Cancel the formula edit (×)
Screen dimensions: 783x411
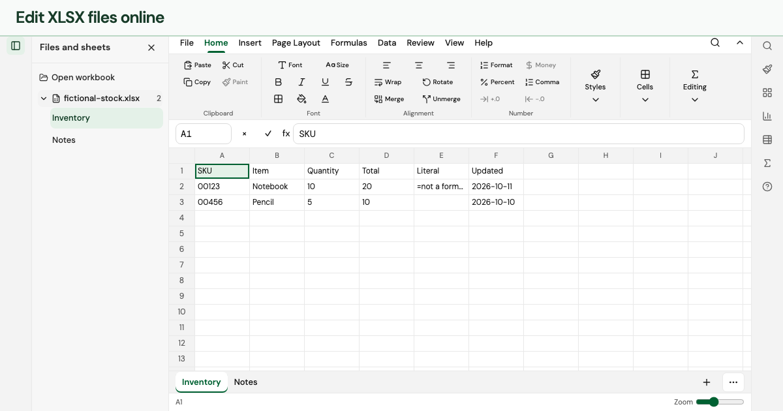pos(245,134)
